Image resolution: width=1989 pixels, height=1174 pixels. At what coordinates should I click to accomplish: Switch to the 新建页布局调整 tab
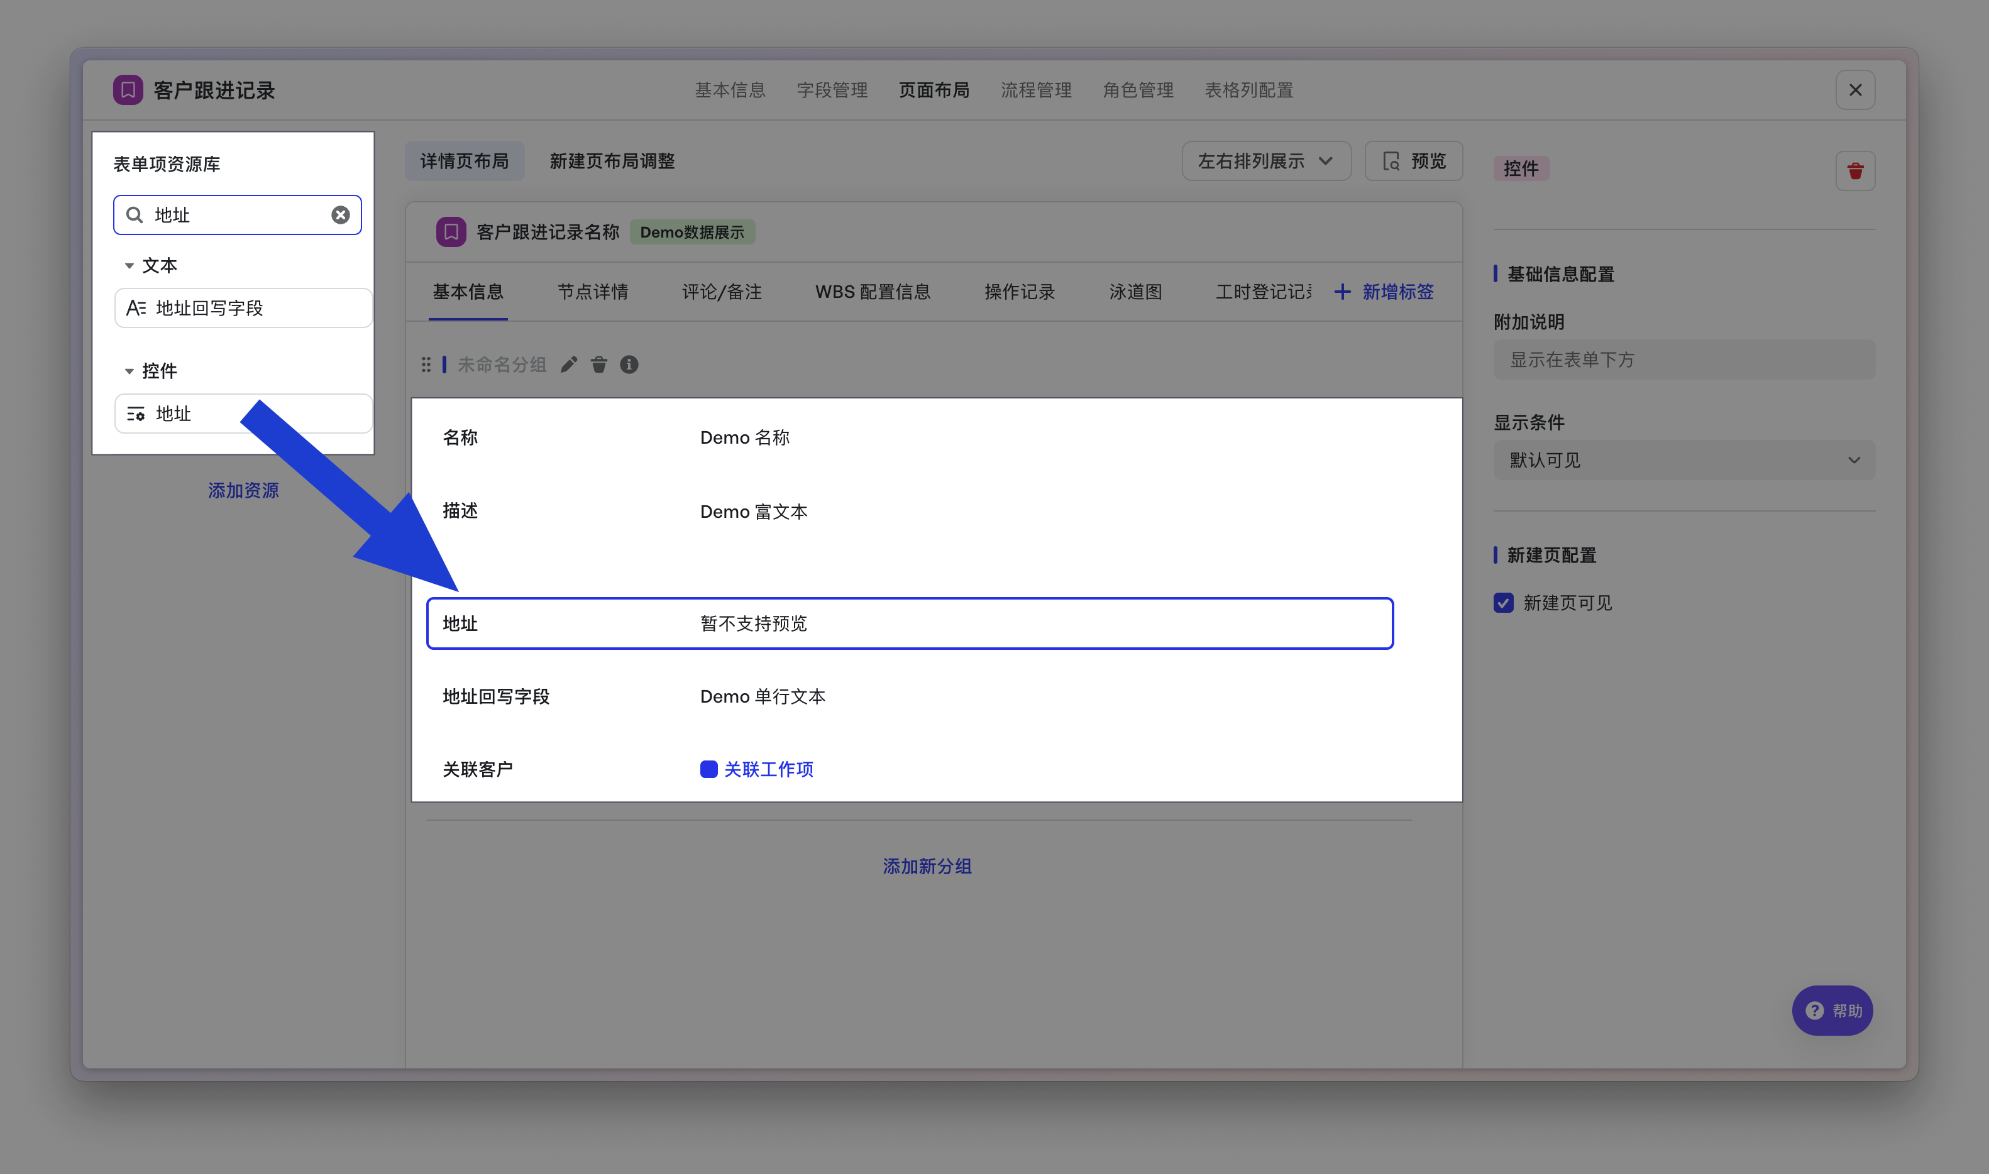point(612,162)
